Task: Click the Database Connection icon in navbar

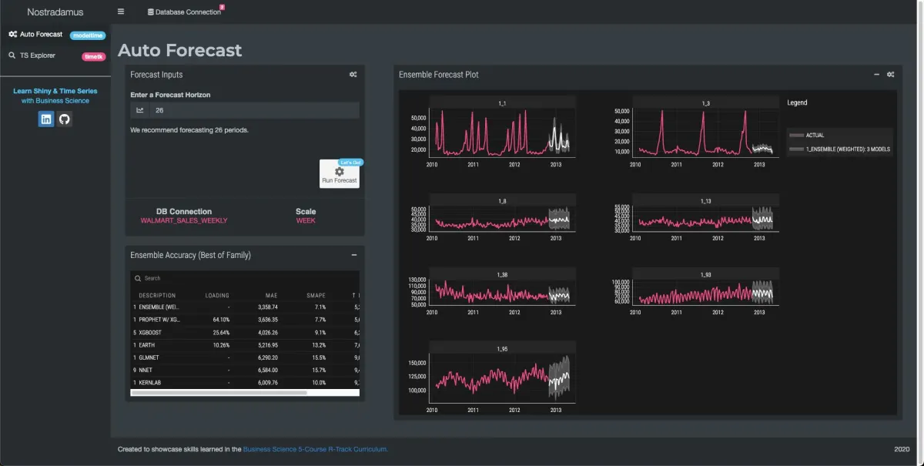Action: tap(151, 12)
